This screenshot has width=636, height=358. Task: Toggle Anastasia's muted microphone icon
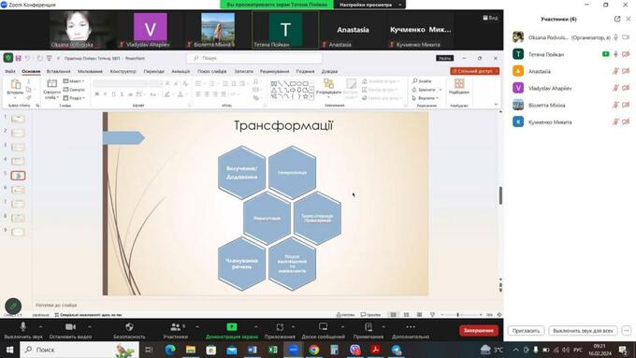click(615, 71)
